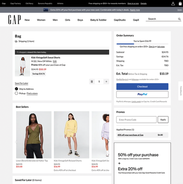Apply the promo code
The image size is (183, 184).
[163, 119]
